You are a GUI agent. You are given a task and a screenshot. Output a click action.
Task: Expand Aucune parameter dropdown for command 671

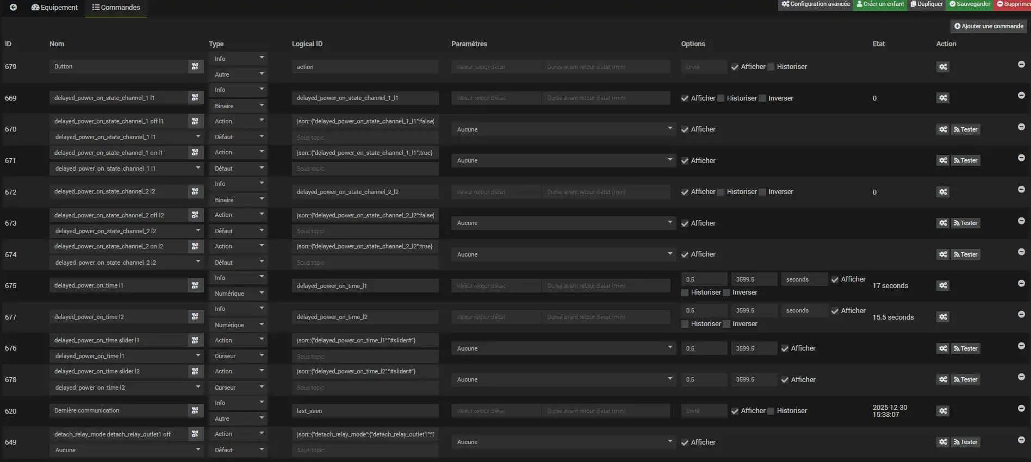tap(563, 160)
